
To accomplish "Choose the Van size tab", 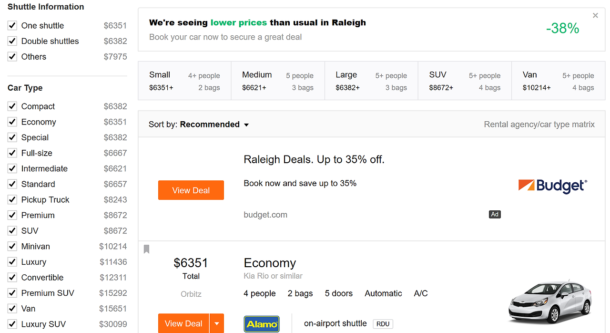I will [x=558, y=81].
